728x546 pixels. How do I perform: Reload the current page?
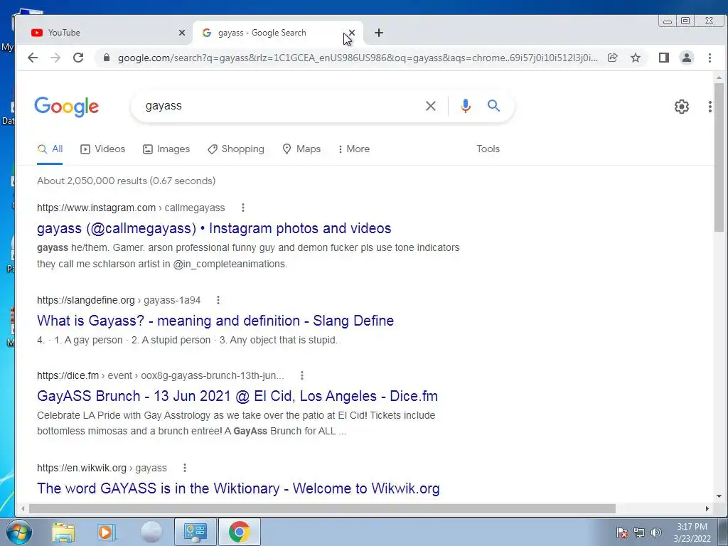pyautogui.click(x=78, y=58)
